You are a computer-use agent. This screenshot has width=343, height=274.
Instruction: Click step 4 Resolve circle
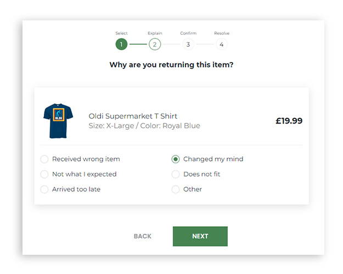[x=221, y=44]
